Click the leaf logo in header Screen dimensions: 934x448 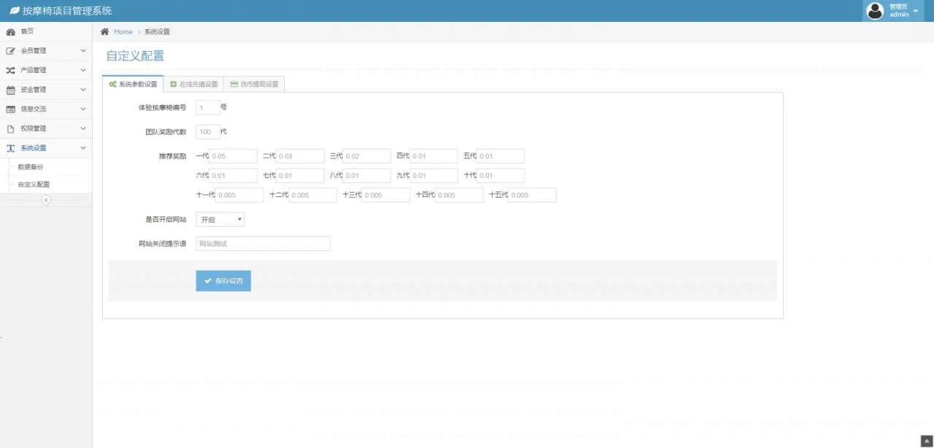[14, 11]
